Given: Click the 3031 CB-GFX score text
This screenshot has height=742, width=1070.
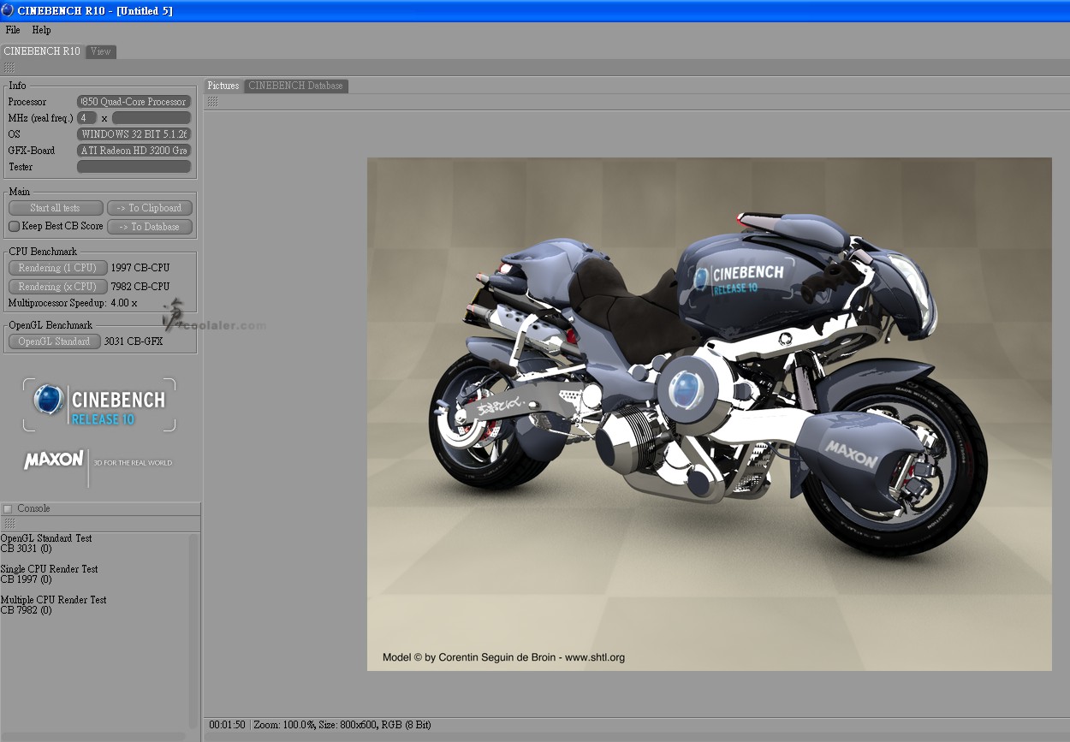Looking at the screenshot, I should point(134,341).
